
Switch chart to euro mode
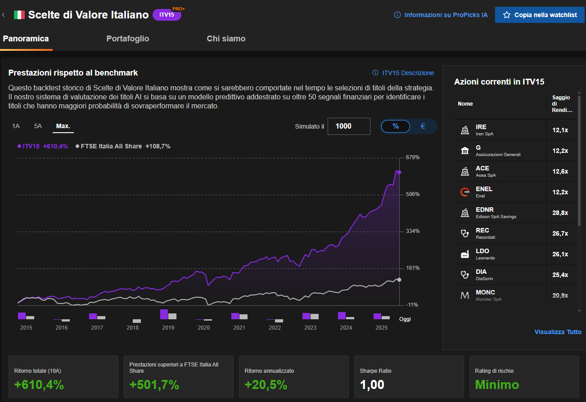(x=423, y=126)
